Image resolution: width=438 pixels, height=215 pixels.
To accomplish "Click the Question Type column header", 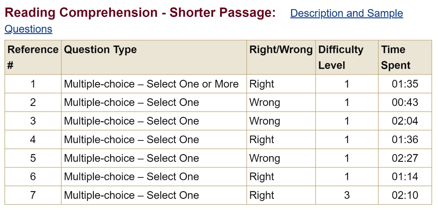I will [100, 50].
